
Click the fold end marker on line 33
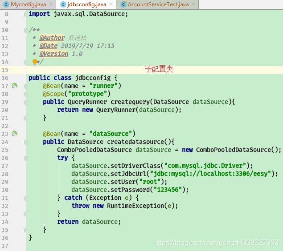click(x=26, y=214)
